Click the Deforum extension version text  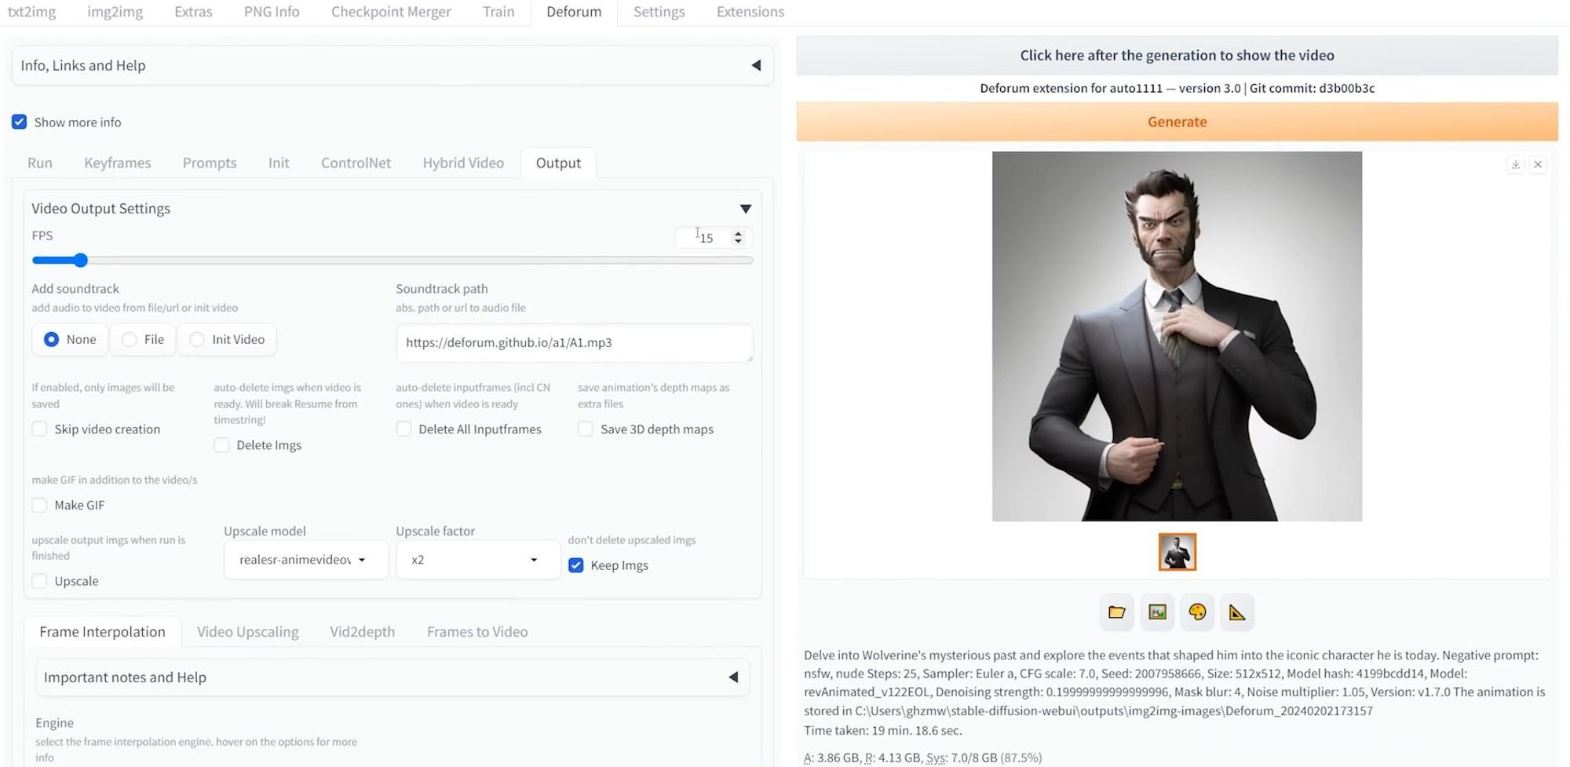tap(1177, 88)
